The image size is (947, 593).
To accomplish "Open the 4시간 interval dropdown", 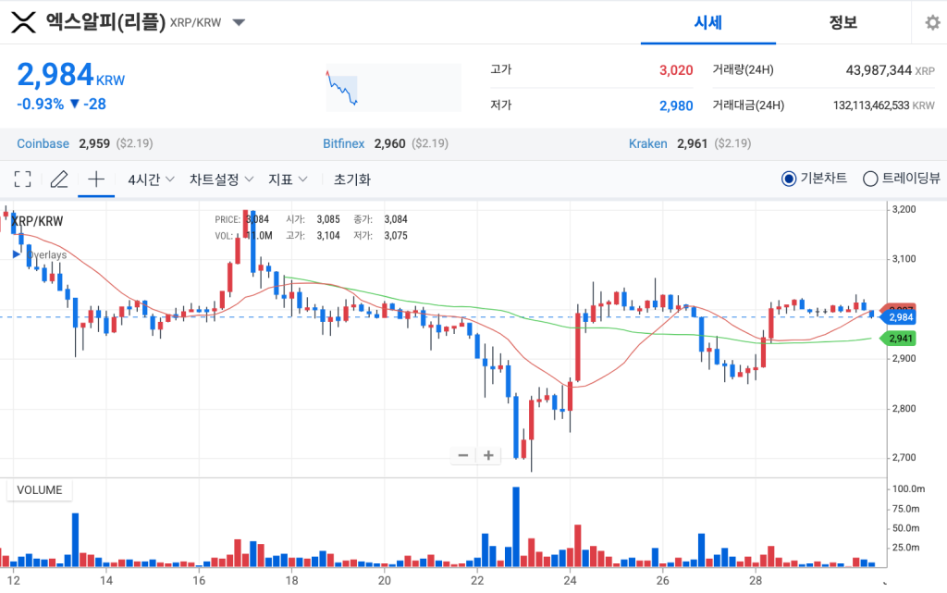I will [151, 179].
